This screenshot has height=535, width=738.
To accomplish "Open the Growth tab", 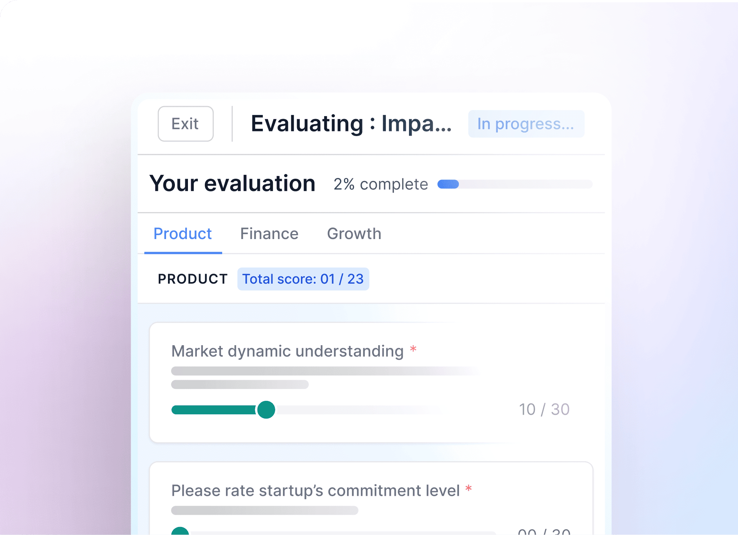I will [x=354, y=234].
